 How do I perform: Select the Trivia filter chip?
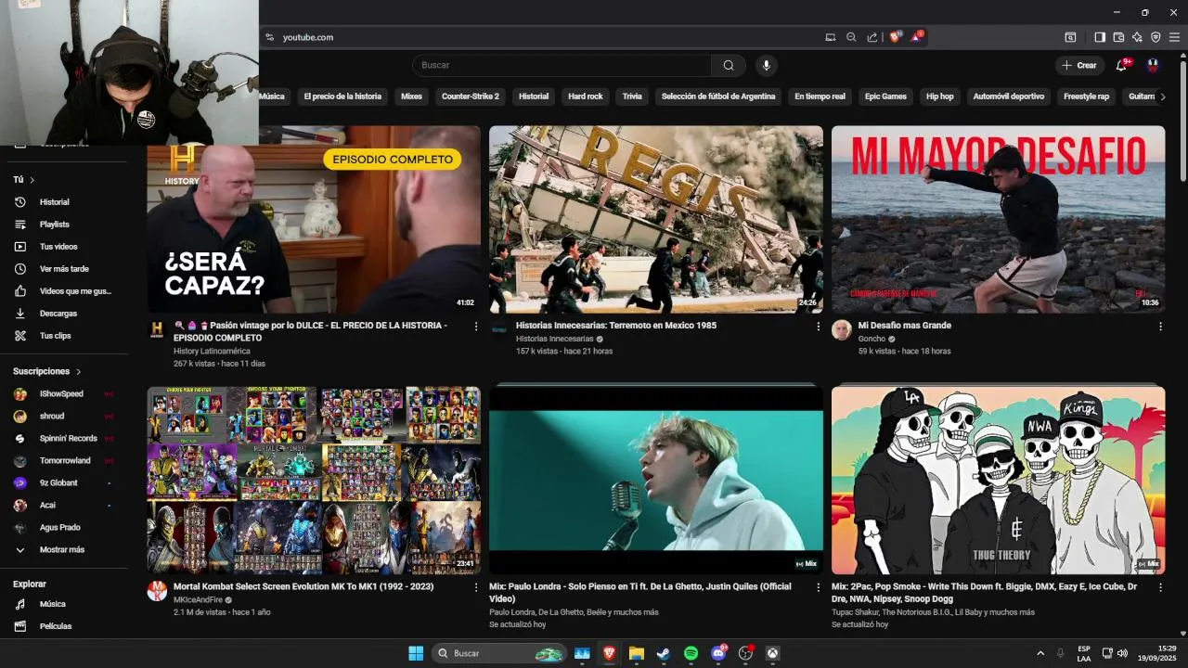click(x=632, y=96)
